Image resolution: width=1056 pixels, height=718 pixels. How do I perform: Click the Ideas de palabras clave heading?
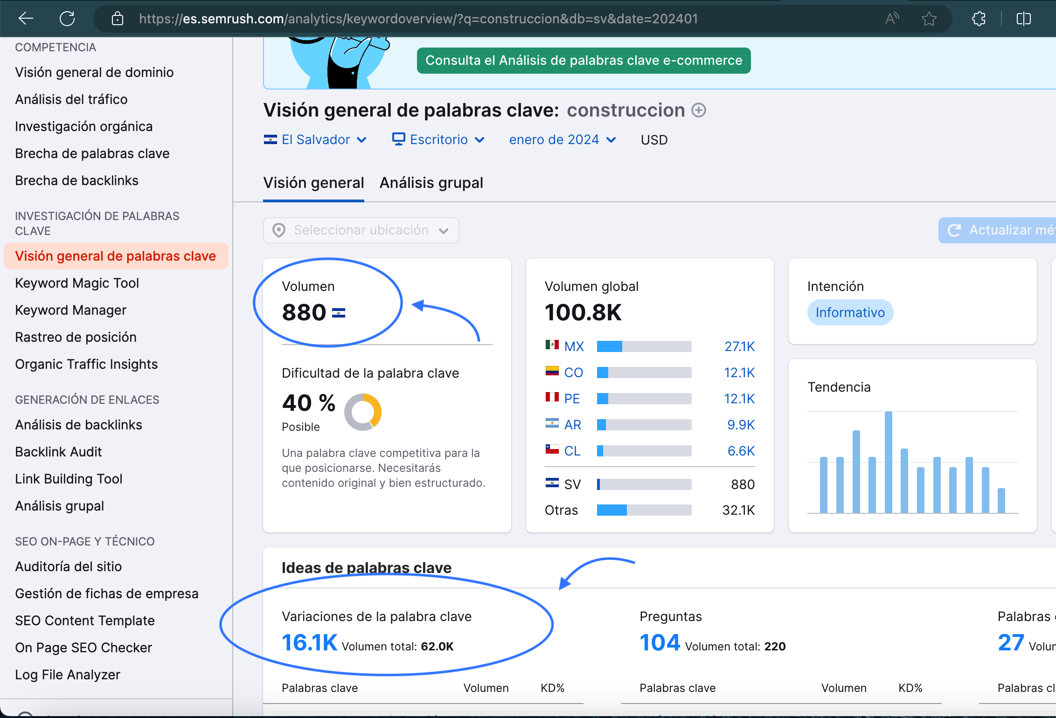tap(367, 567)
